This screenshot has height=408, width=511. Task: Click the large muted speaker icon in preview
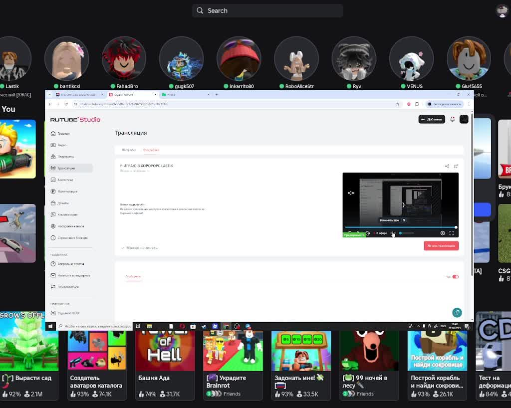coord(351,193)
